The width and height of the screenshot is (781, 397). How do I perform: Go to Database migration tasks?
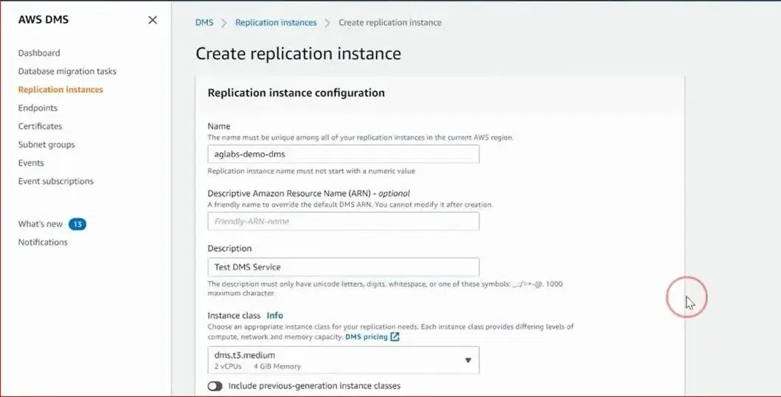tap(67, 71)
